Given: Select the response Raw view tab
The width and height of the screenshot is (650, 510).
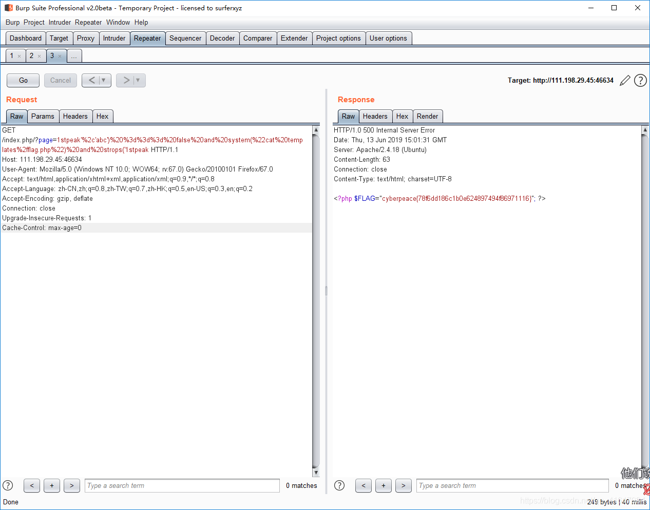Looking at the screenshot, I should click(349, 116).
